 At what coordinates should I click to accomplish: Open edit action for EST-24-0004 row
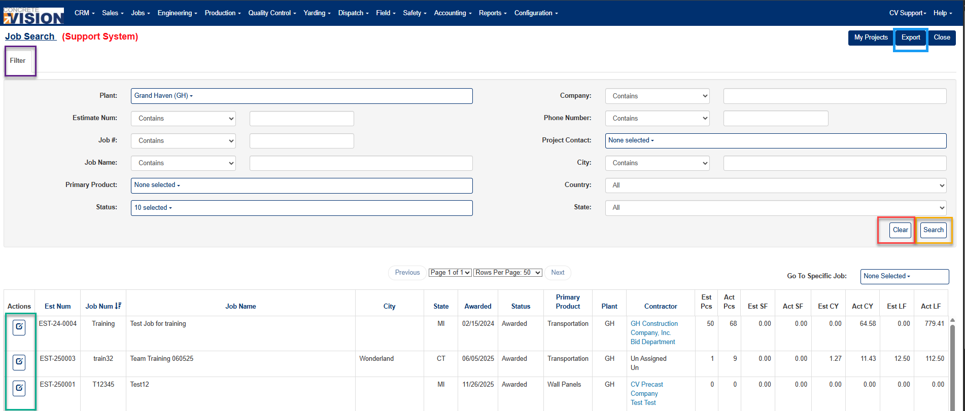tap(19, 327)
